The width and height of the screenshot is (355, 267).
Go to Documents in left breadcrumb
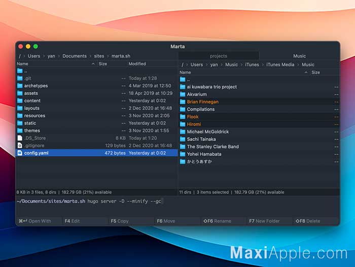click(x=75, y=56)
